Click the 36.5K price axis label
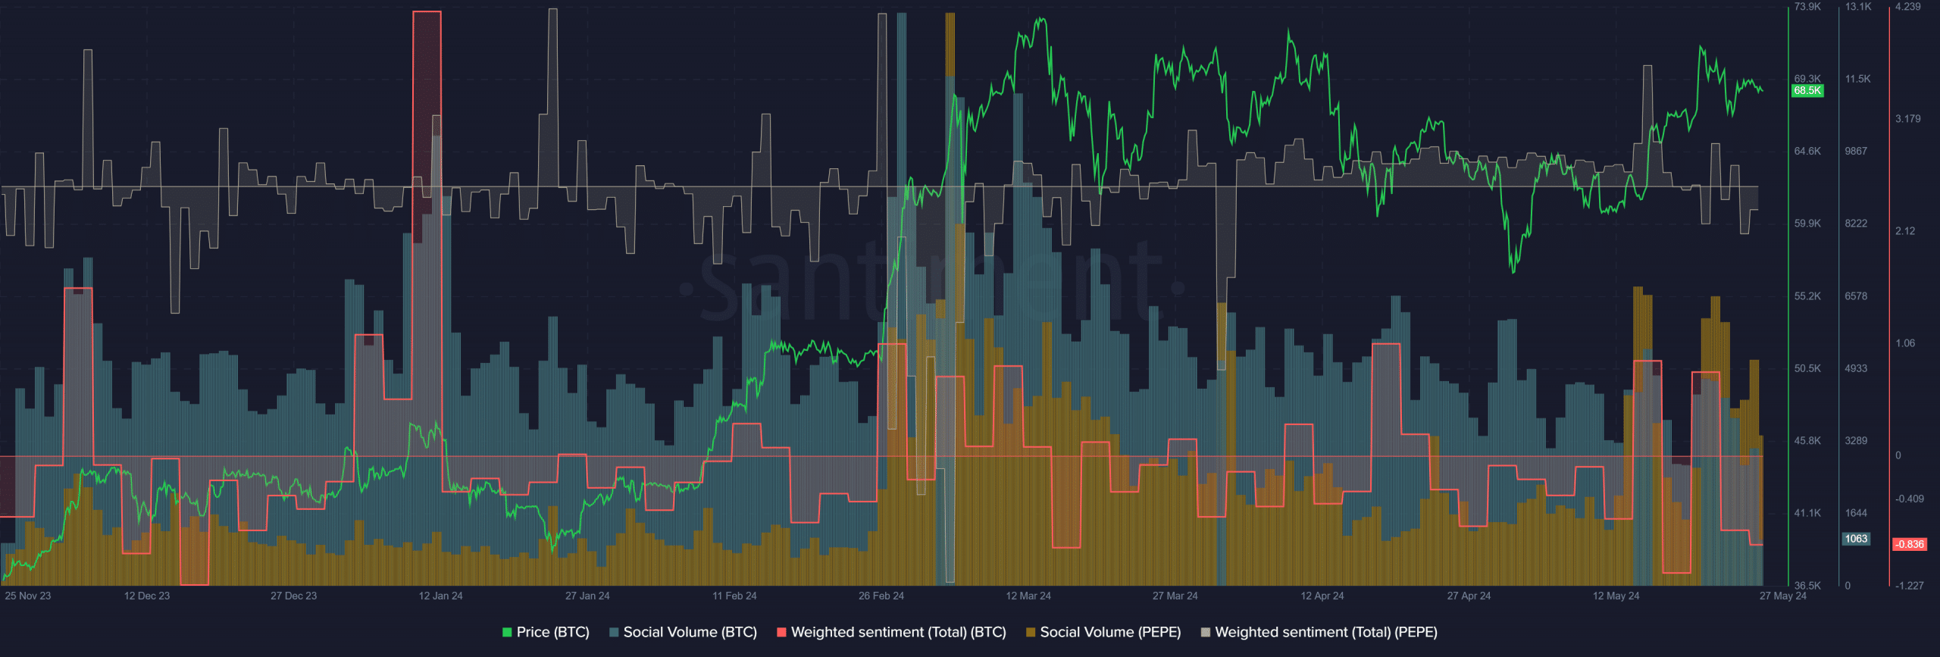This screenshot has width=1940, height=657. [x=1807, y=586]
